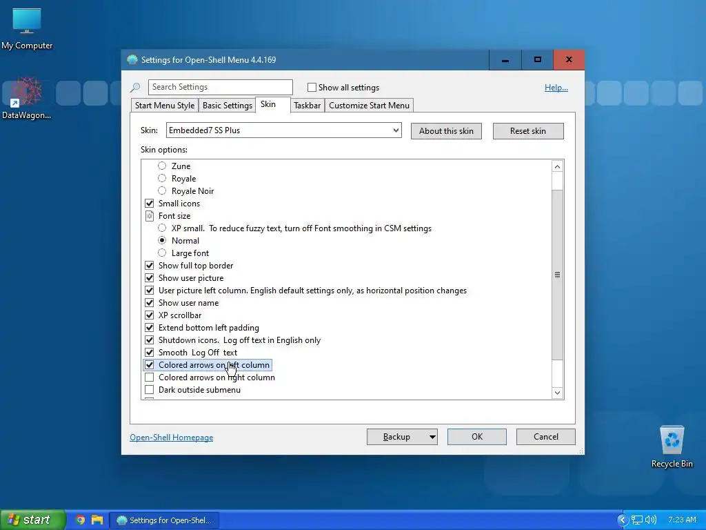
Task: Choose Large font radio option
Action: pyautogui.click(x=162, y=253)
